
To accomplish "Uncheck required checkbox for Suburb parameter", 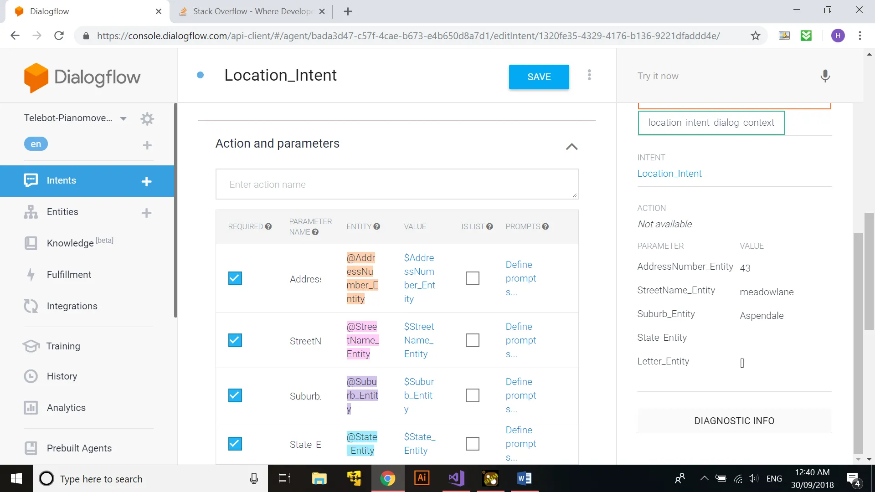I will pos(235,395).
